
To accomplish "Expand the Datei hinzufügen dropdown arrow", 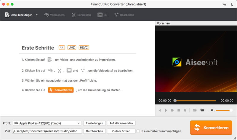I will coord(36,15).
